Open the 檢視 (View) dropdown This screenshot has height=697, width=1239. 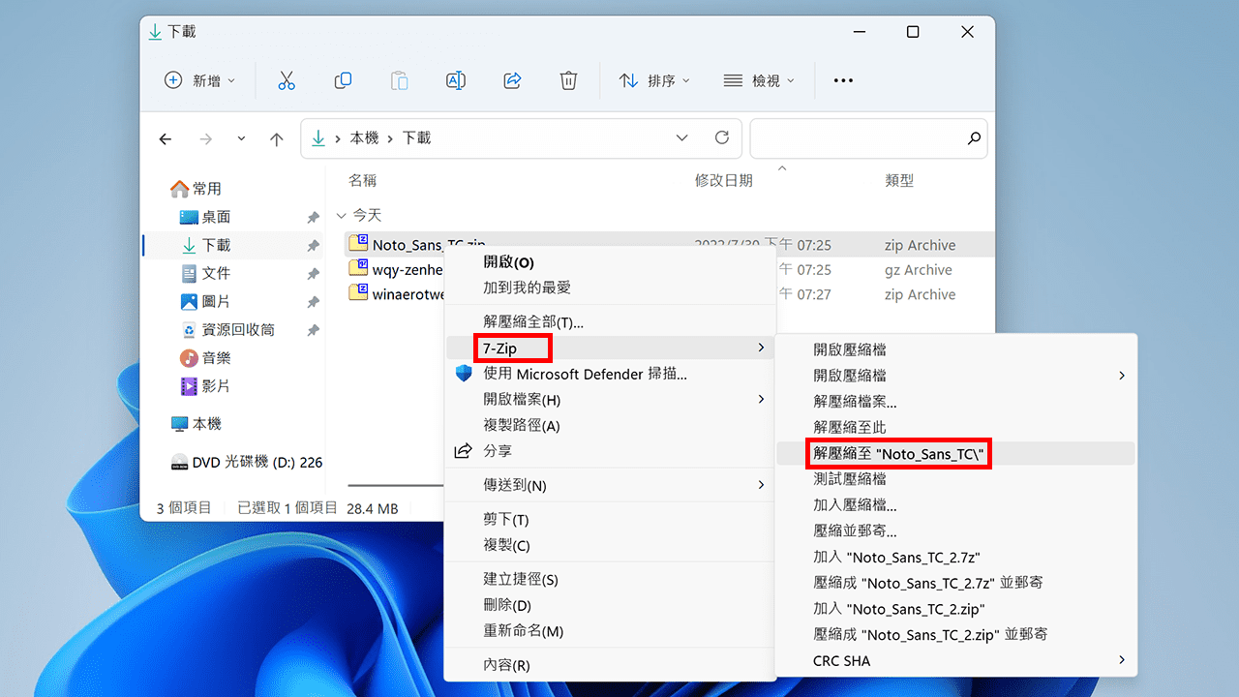pos(759,80)
